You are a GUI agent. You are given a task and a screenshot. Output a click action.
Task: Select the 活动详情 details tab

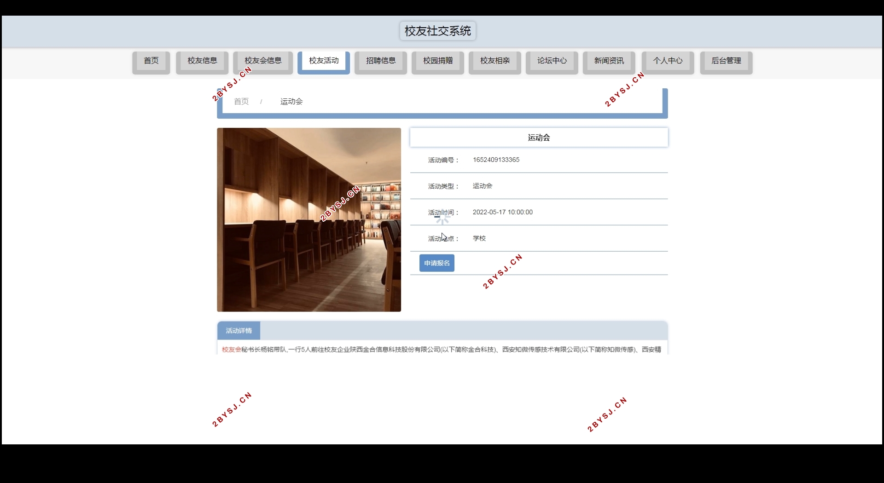(238, 330)
